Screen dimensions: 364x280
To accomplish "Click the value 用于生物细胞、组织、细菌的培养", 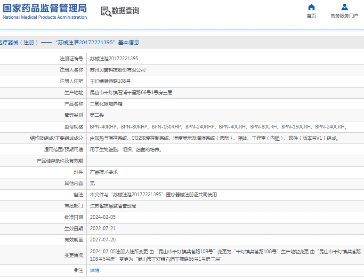I will [126, 149].
